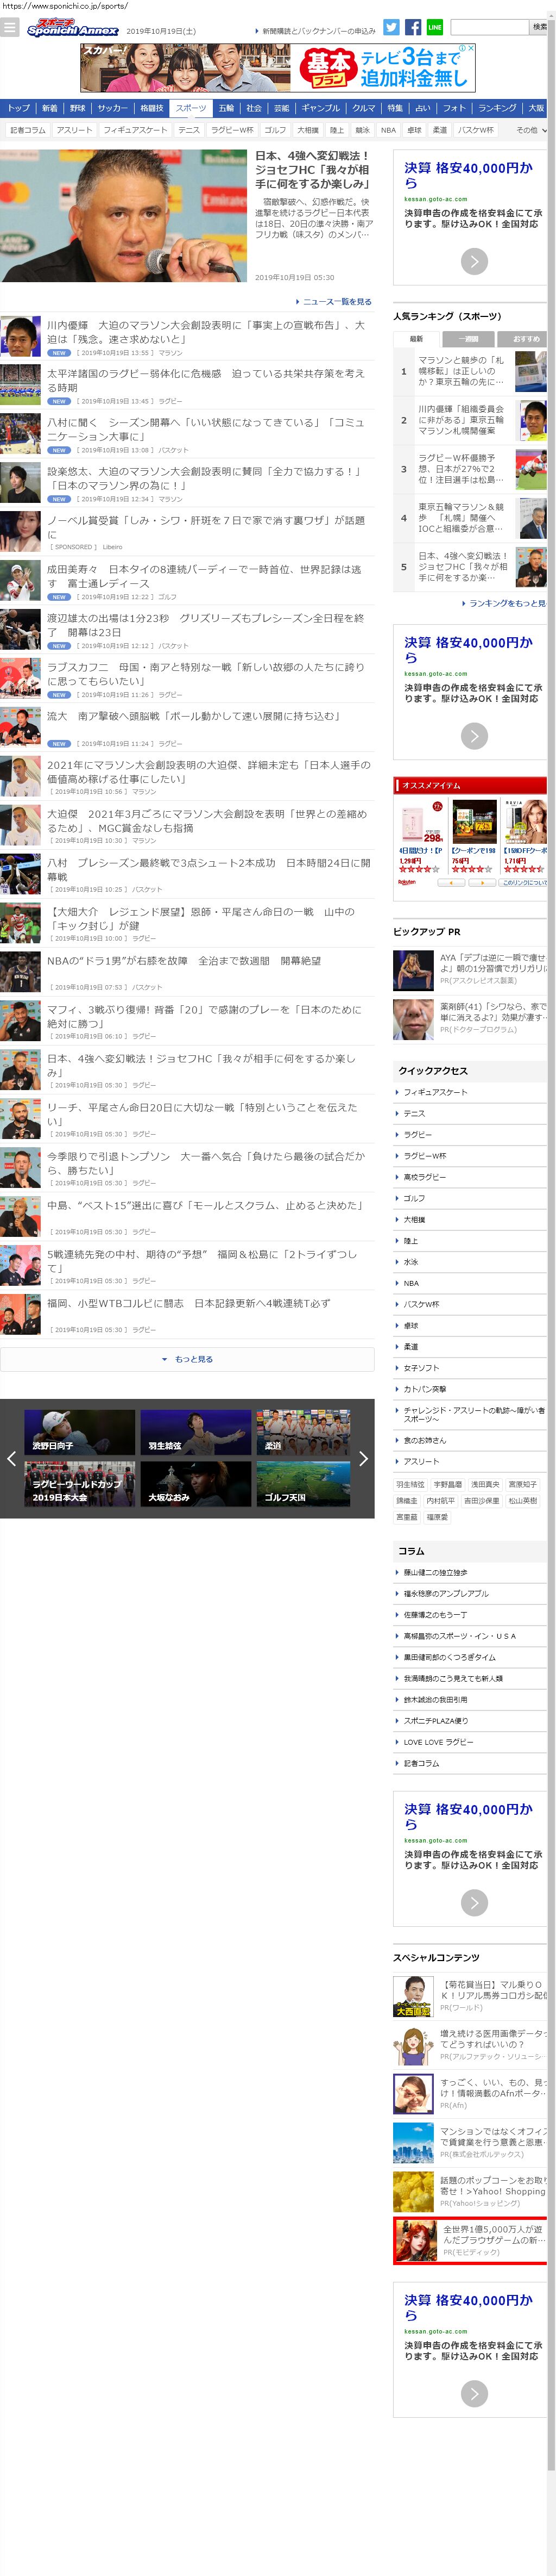Open article 太平洋諸国のラグビー弱体化に危機感
This screenshot has height=2576, width=556.
coord(206,380)
